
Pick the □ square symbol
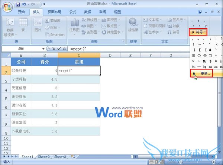click(x=210, y=55)
